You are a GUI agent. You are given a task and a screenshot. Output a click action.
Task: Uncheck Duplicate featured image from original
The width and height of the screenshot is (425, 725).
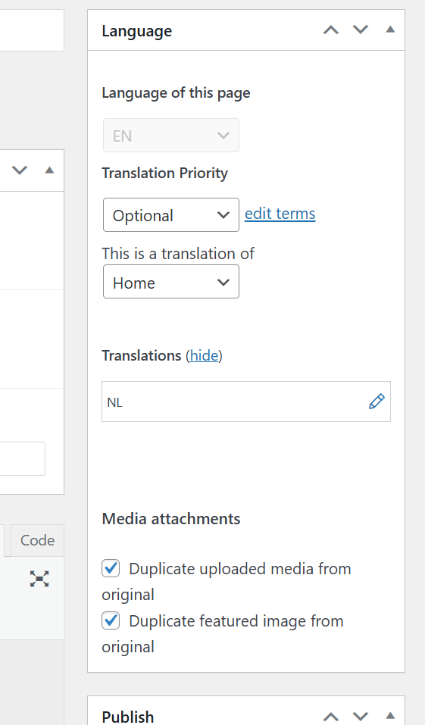pos(111,620)
